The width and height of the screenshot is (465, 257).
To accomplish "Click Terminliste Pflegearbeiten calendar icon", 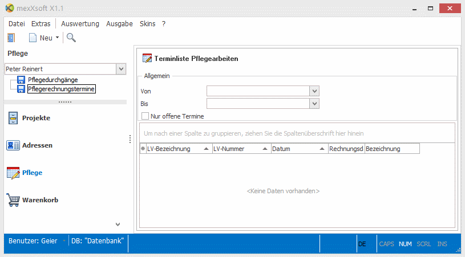I will 147,58.
